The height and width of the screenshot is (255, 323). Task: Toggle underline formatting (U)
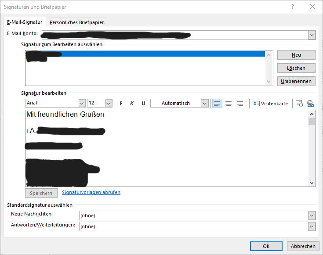pos(143,103)
